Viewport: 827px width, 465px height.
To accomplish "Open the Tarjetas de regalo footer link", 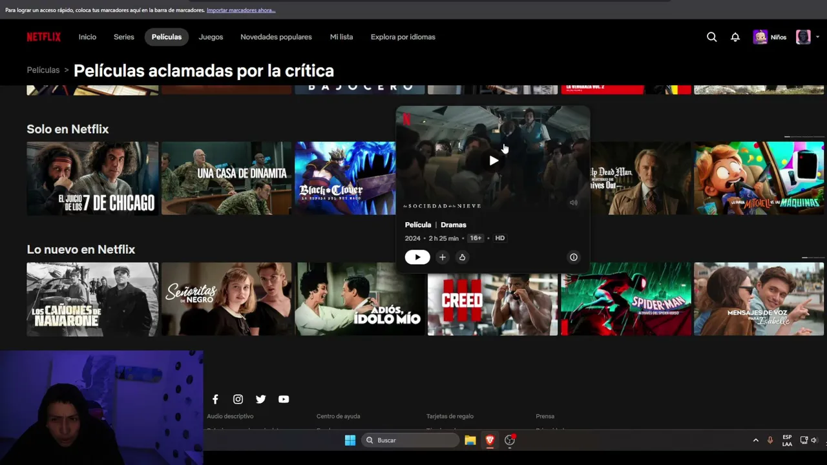I will [x=450, y=417].
